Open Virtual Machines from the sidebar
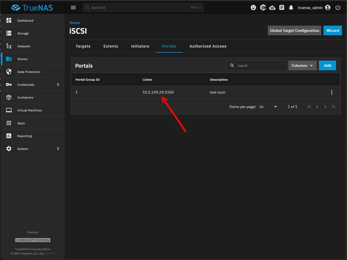Image resolution: width=347 pixels, height=260 pixels. click(x=33, y=110)
